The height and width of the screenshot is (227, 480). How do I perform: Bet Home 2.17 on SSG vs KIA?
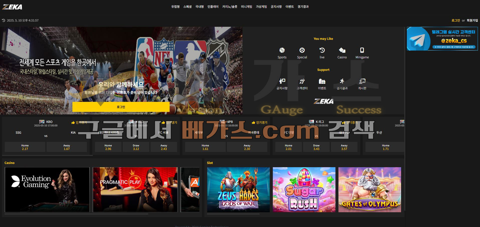coord(25,147)
